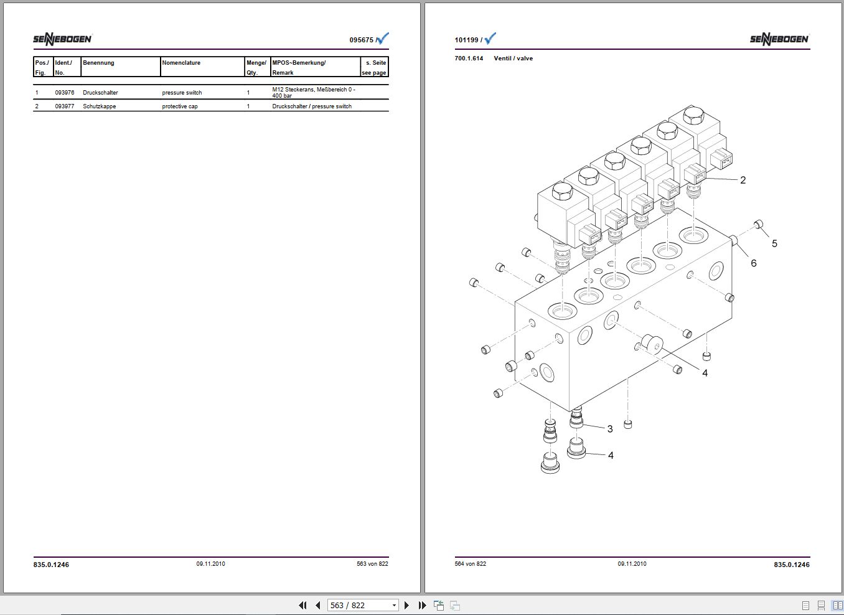Image resolution: width=844 pixels, height=615 pixels.
Task: Click the SENNEBOGEN logo on the right page
Action: 780,39
